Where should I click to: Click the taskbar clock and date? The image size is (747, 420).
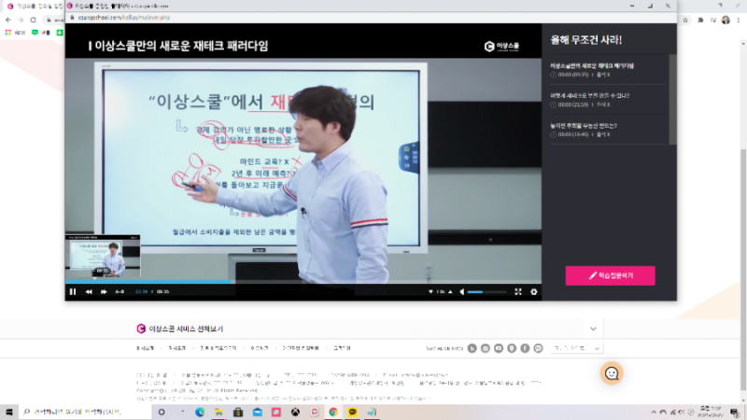click(711, 412)
